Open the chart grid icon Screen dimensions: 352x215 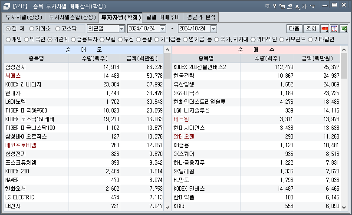coord(334,29)
